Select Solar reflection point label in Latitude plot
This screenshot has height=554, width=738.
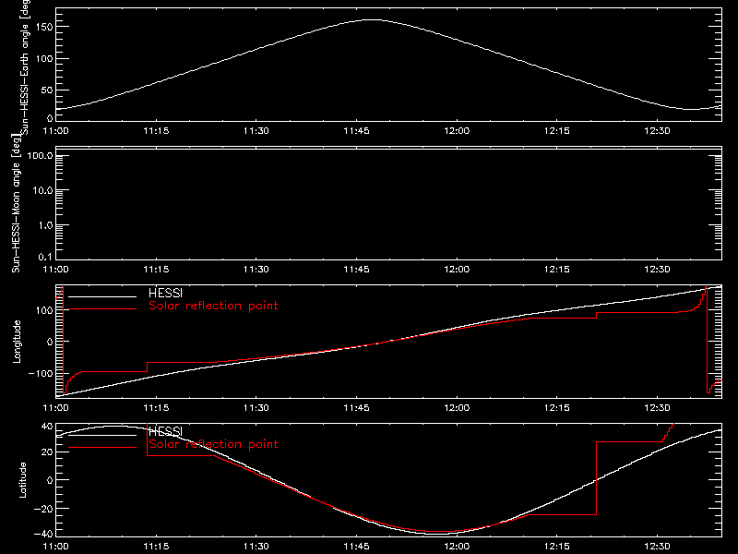(x=213, y=444)
